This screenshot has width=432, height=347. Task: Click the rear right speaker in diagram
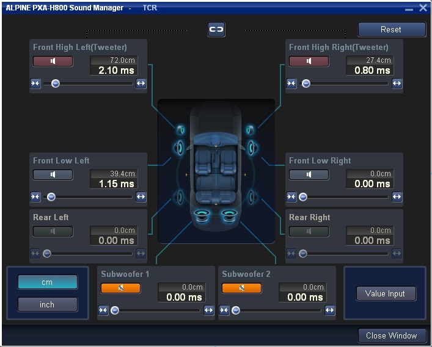pos(252,197)
